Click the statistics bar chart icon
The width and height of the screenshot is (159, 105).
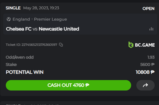tap(151, 29)
